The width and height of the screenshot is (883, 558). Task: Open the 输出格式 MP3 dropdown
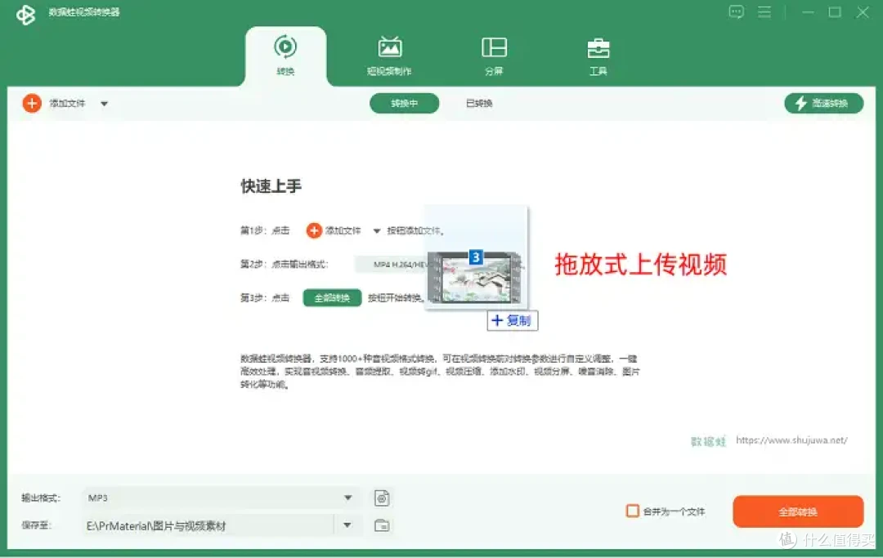pos(221,498)
